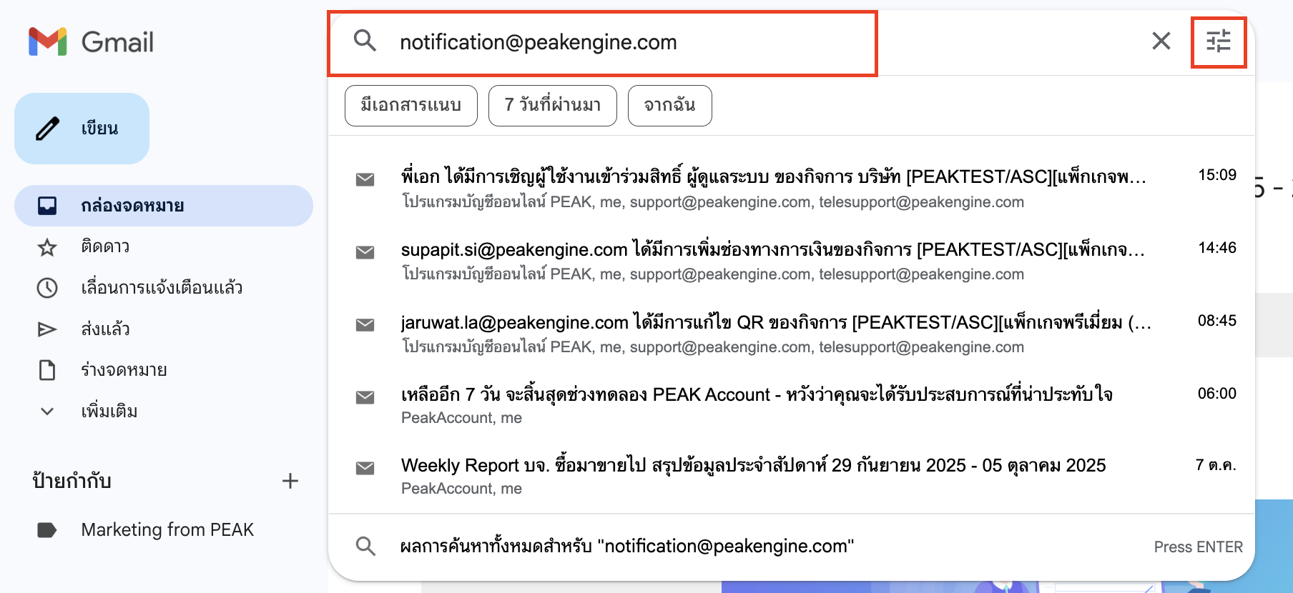
Task: Click PeakAccount, me sender under เหลืออีก 7 วัน
Action: (461, 418)
